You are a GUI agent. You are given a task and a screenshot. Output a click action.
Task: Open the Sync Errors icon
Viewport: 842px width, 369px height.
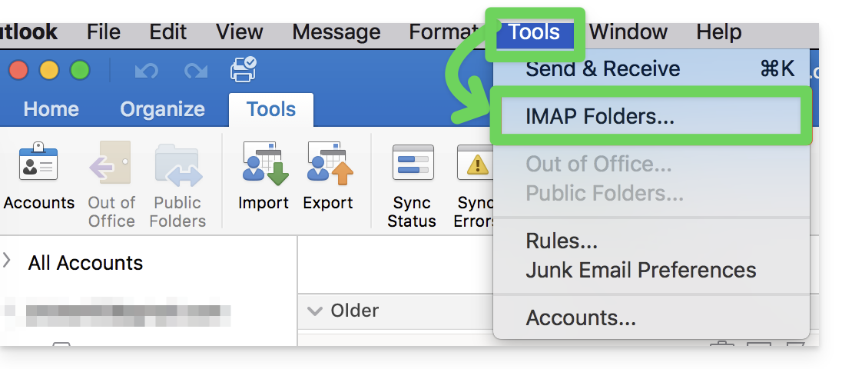(475, 184)
